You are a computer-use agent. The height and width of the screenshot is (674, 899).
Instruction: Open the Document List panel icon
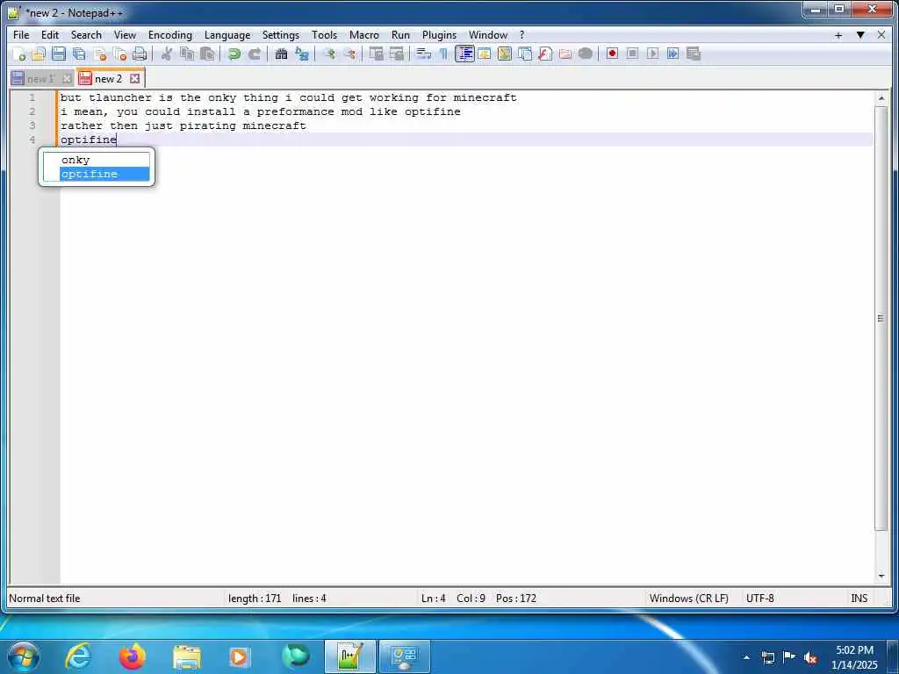pos(525,54)
